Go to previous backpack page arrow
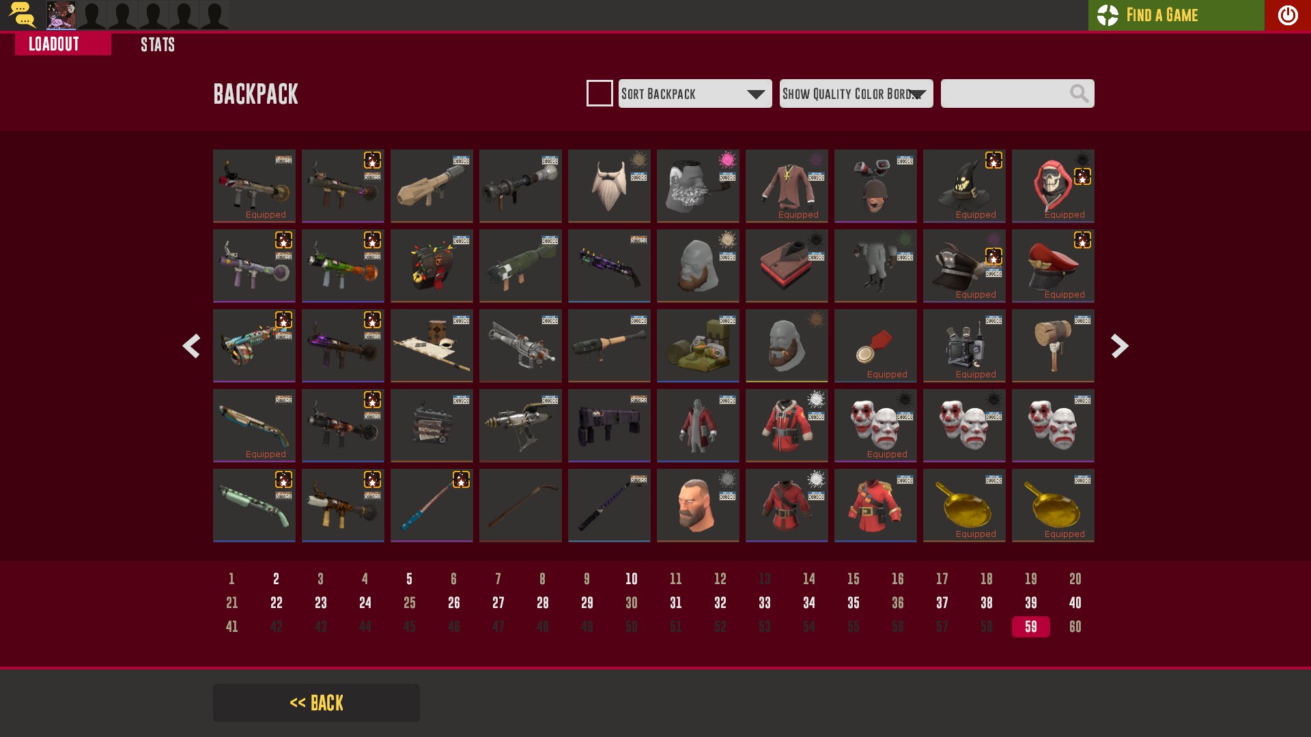Screen dimensions: 1311x737 (x=191, y=346)
